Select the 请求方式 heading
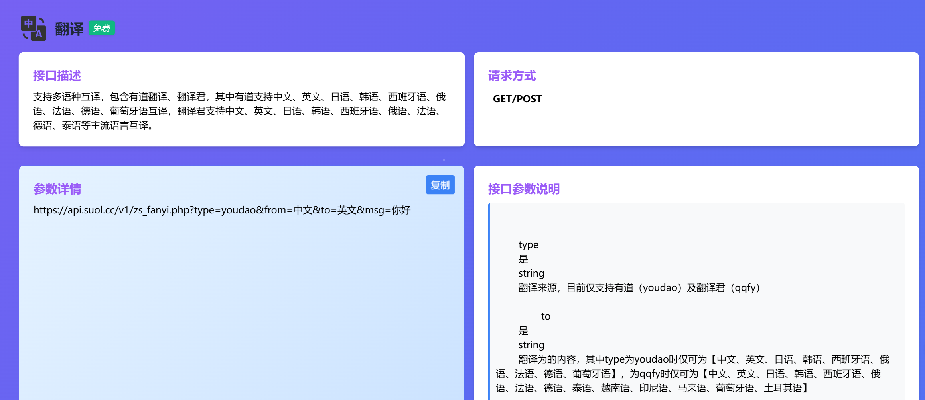The width and height of the screenshot is (925, 400). pyautogui.click(x=512, y=76)
